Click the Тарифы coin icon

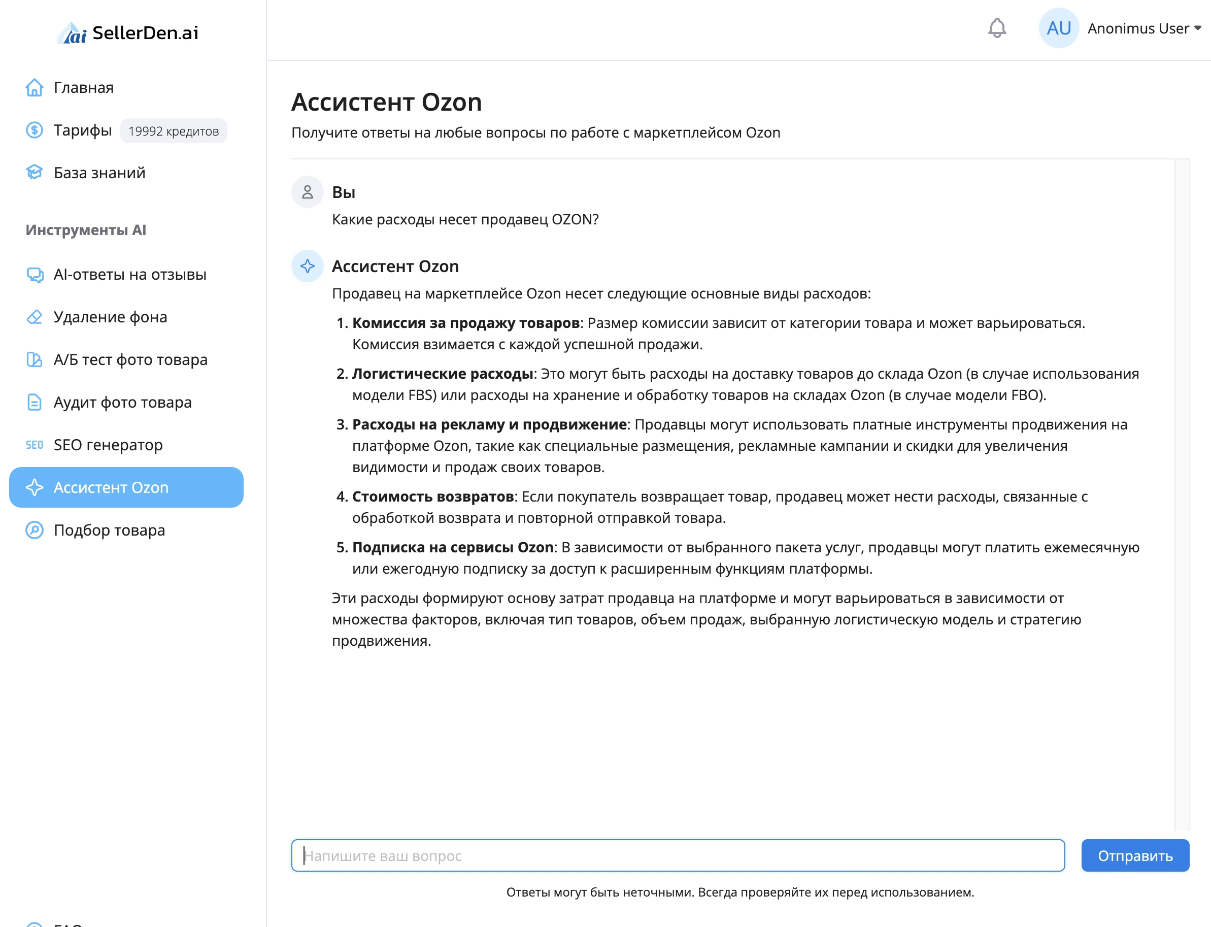click(x=34, y=130)
